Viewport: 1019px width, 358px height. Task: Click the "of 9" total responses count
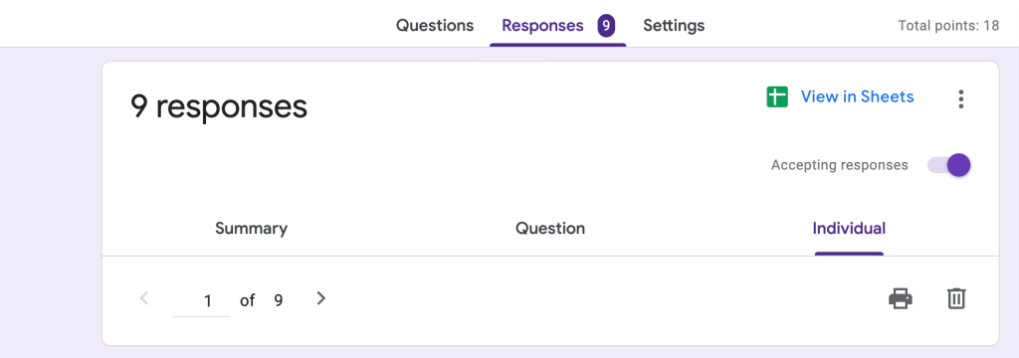[x=262, y=301]
